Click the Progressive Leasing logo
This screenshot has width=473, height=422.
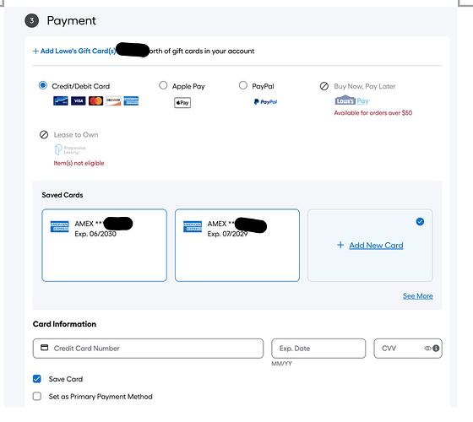[70, 149]
